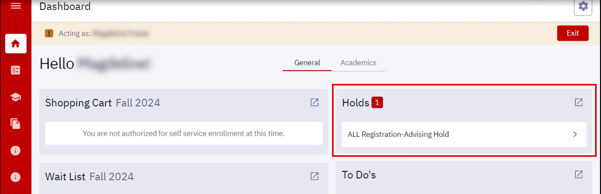Click the Shopping Cart Fall 2024 heading
Screen dimensions: 601x194
point(102,103)
